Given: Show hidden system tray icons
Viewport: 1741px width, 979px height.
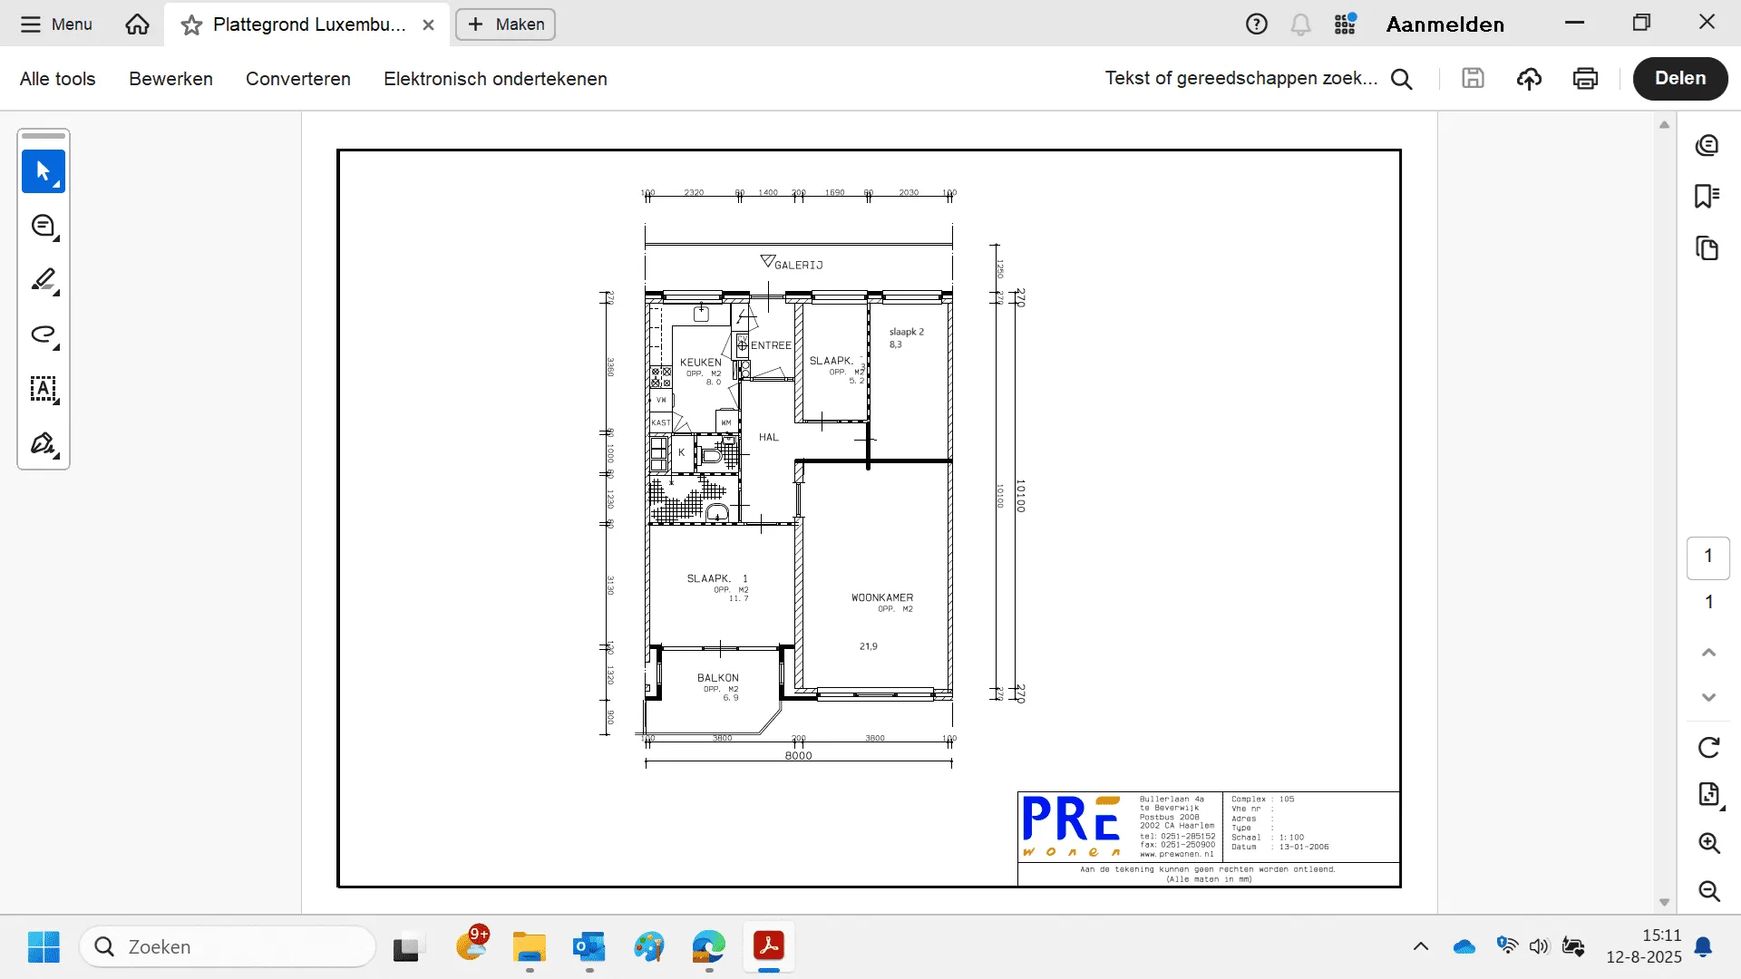Looking at the screenshot, I should point(1421,946).
